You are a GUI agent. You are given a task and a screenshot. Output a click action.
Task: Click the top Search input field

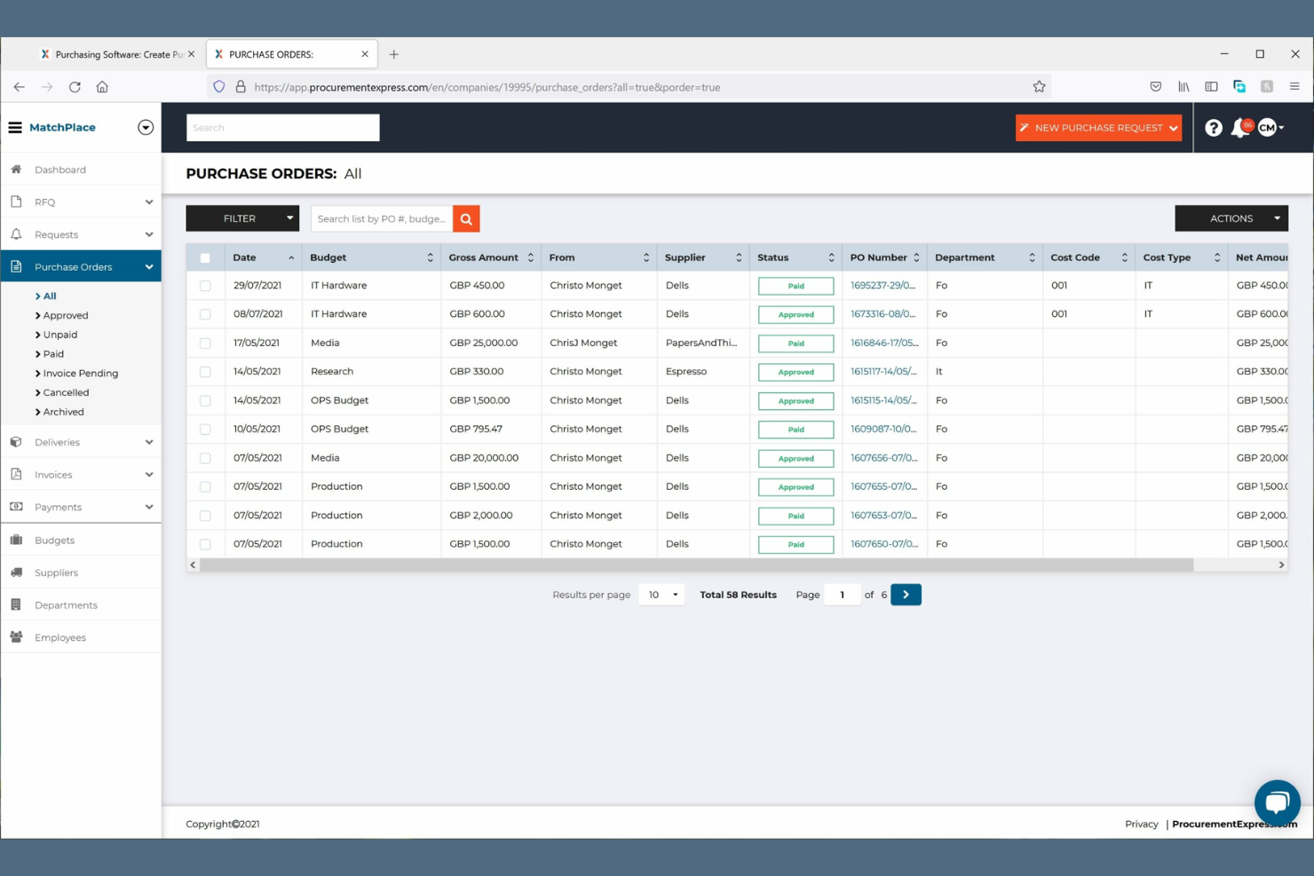click(x=283, y=128)
